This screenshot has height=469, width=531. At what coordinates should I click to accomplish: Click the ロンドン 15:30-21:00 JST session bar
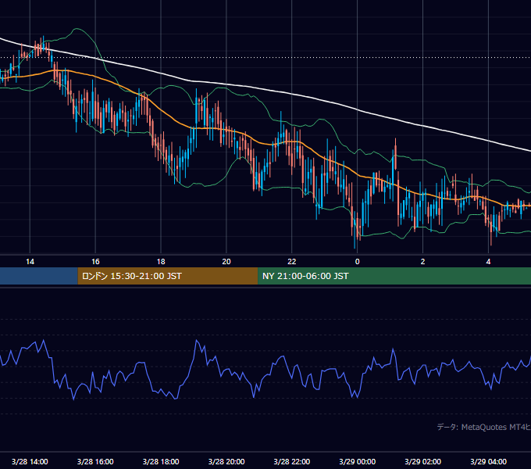168,276
